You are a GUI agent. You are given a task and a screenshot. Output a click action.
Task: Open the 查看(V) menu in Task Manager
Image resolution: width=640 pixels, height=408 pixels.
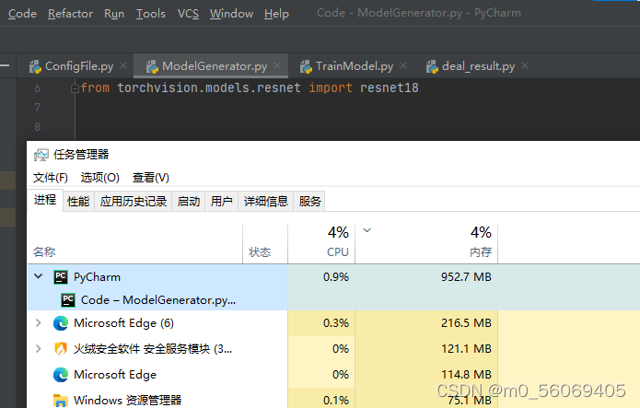[x=151, y=178]
